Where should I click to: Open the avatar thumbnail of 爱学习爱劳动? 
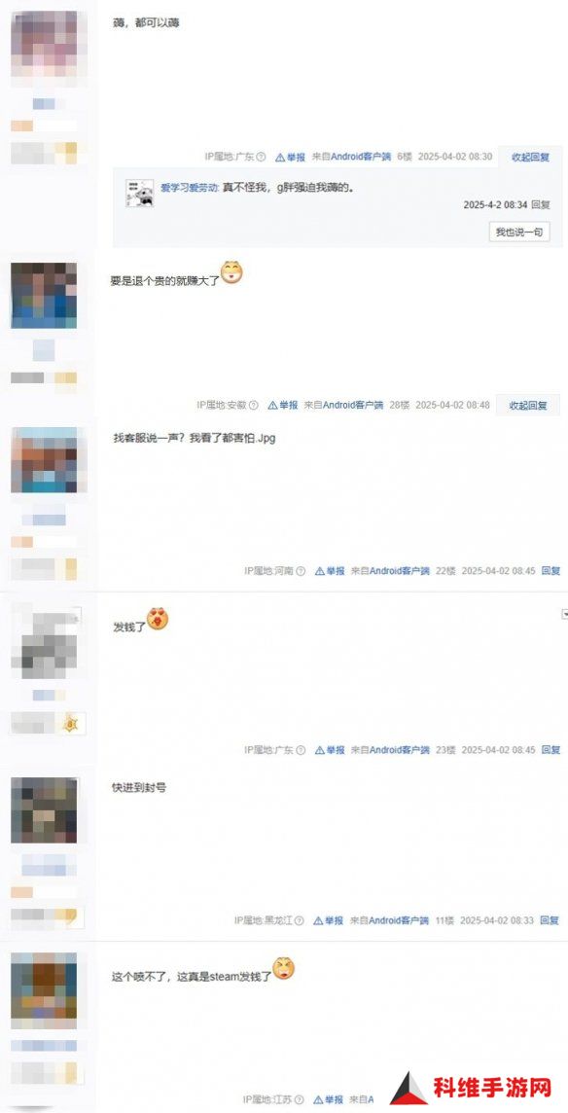(140, 193)
